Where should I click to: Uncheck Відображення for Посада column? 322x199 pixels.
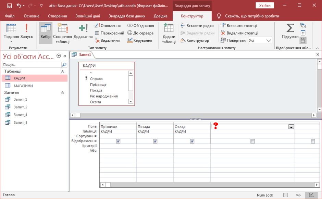pyautogui.click(x=155, y=141)
